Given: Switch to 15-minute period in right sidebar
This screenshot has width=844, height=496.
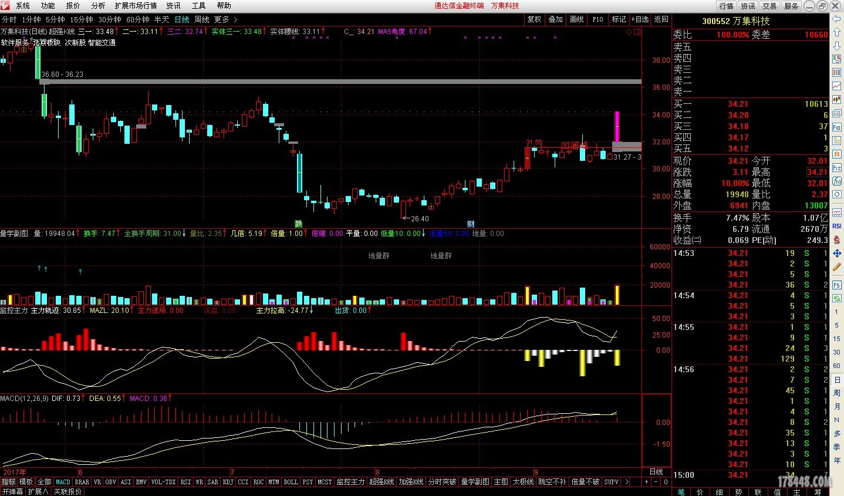Looking at the screenshot, I should coord(837,339).
